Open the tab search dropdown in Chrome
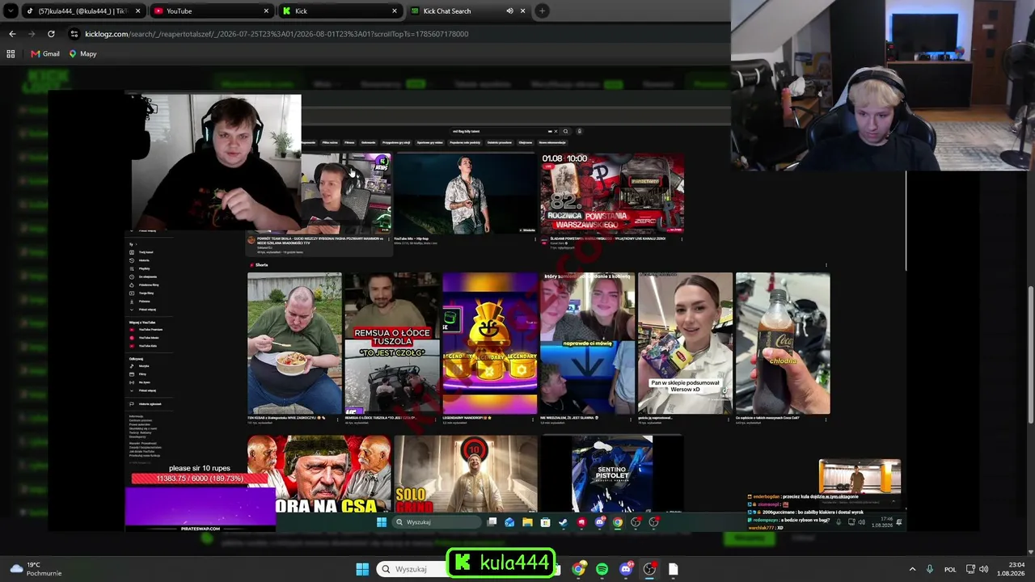 11,11
